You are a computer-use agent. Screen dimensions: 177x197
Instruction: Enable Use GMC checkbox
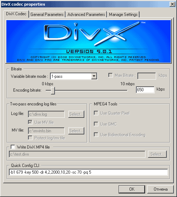click(96, 124)
